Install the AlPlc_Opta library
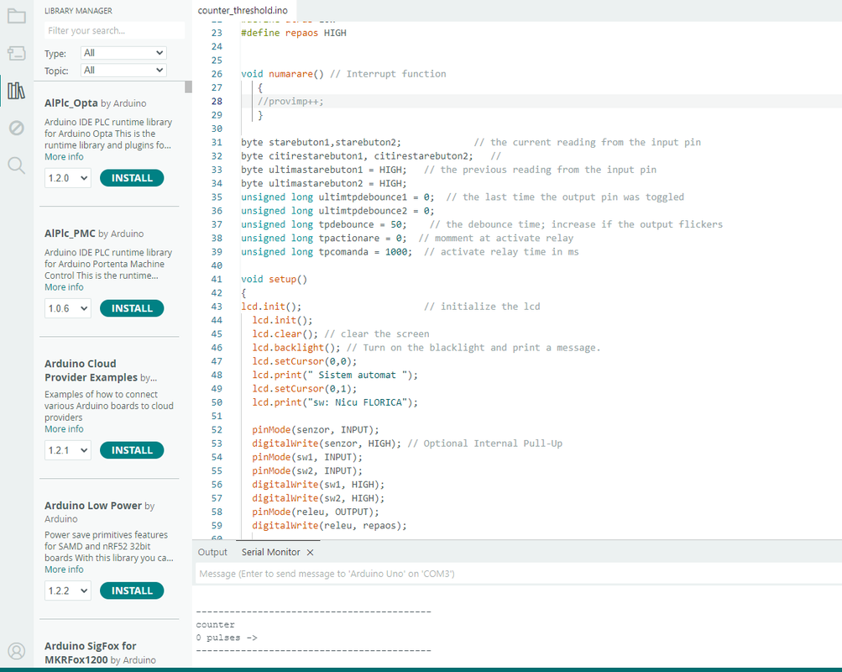The image size is (842, 672). coord(132,178)
